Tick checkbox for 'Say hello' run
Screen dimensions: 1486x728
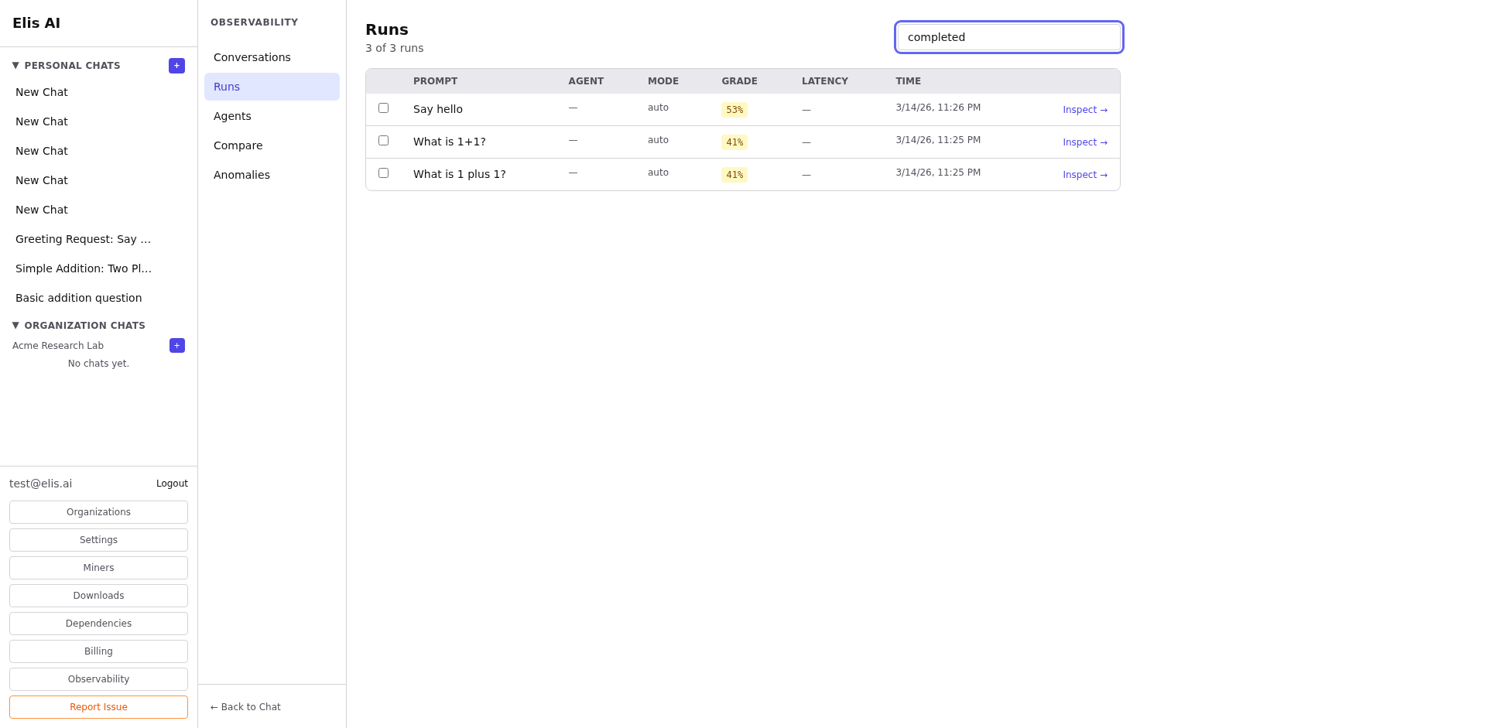(x=383, y=108)
